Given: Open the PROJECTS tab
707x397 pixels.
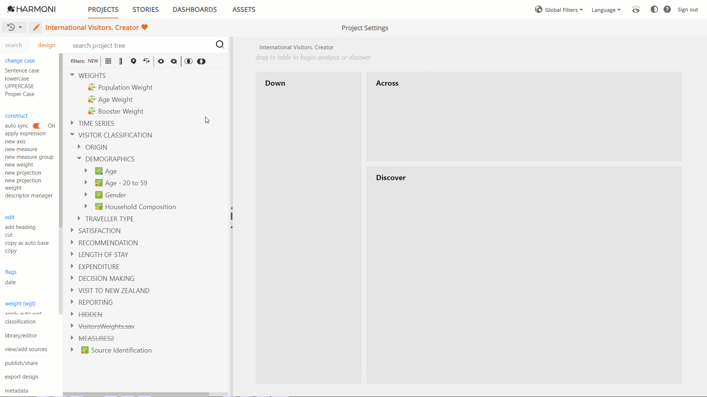Looking at the screenshot, I should tap(103, 10).
